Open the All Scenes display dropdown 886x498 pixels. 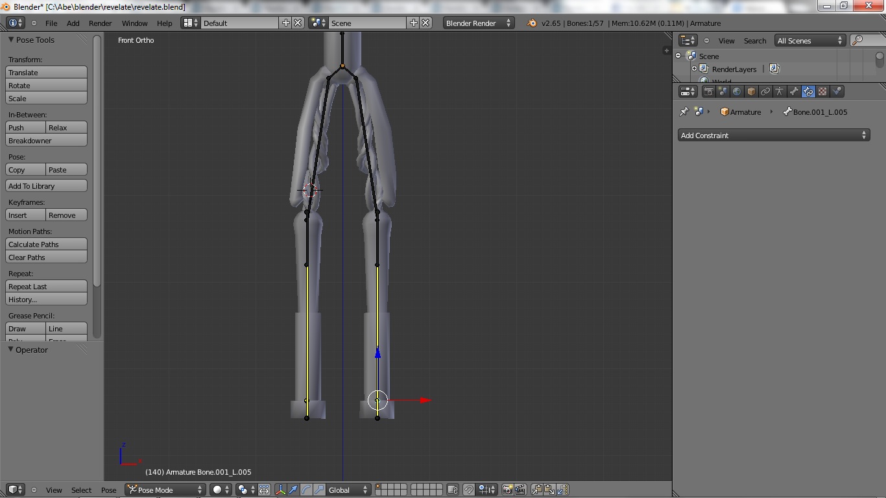pos(809,40)
